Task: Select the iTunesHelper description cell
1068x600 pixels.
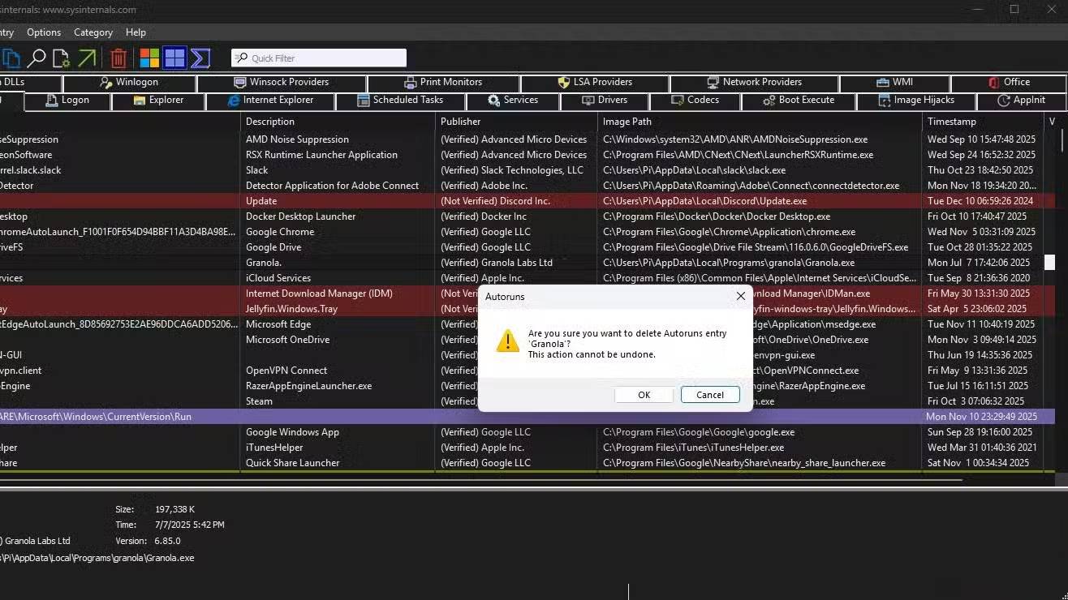Action: click(x=274, y=448)
